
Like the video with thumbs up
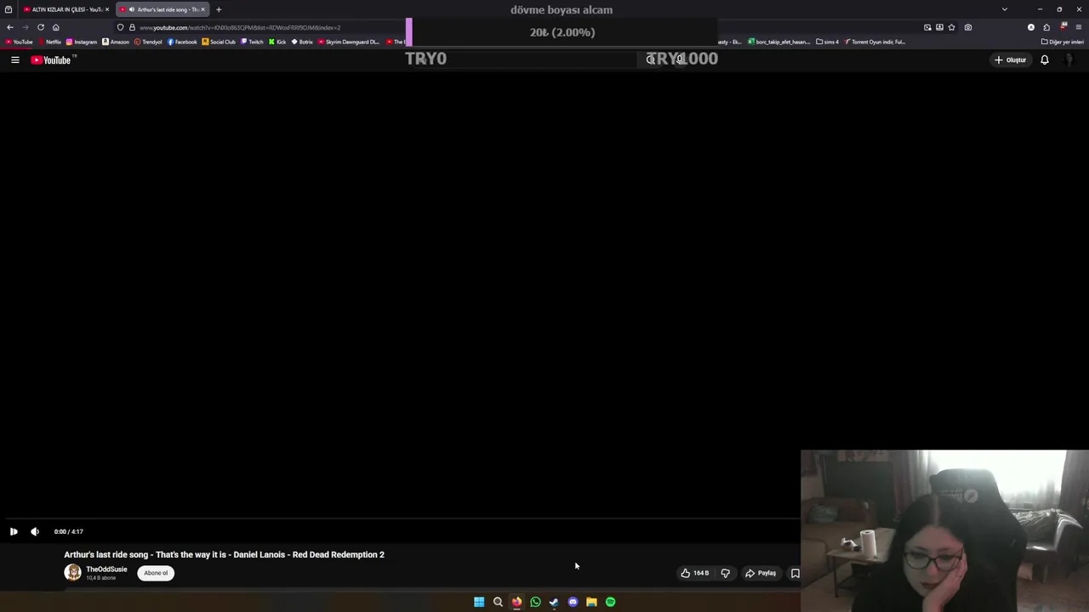pyautogui.click(x=695, y=573)
